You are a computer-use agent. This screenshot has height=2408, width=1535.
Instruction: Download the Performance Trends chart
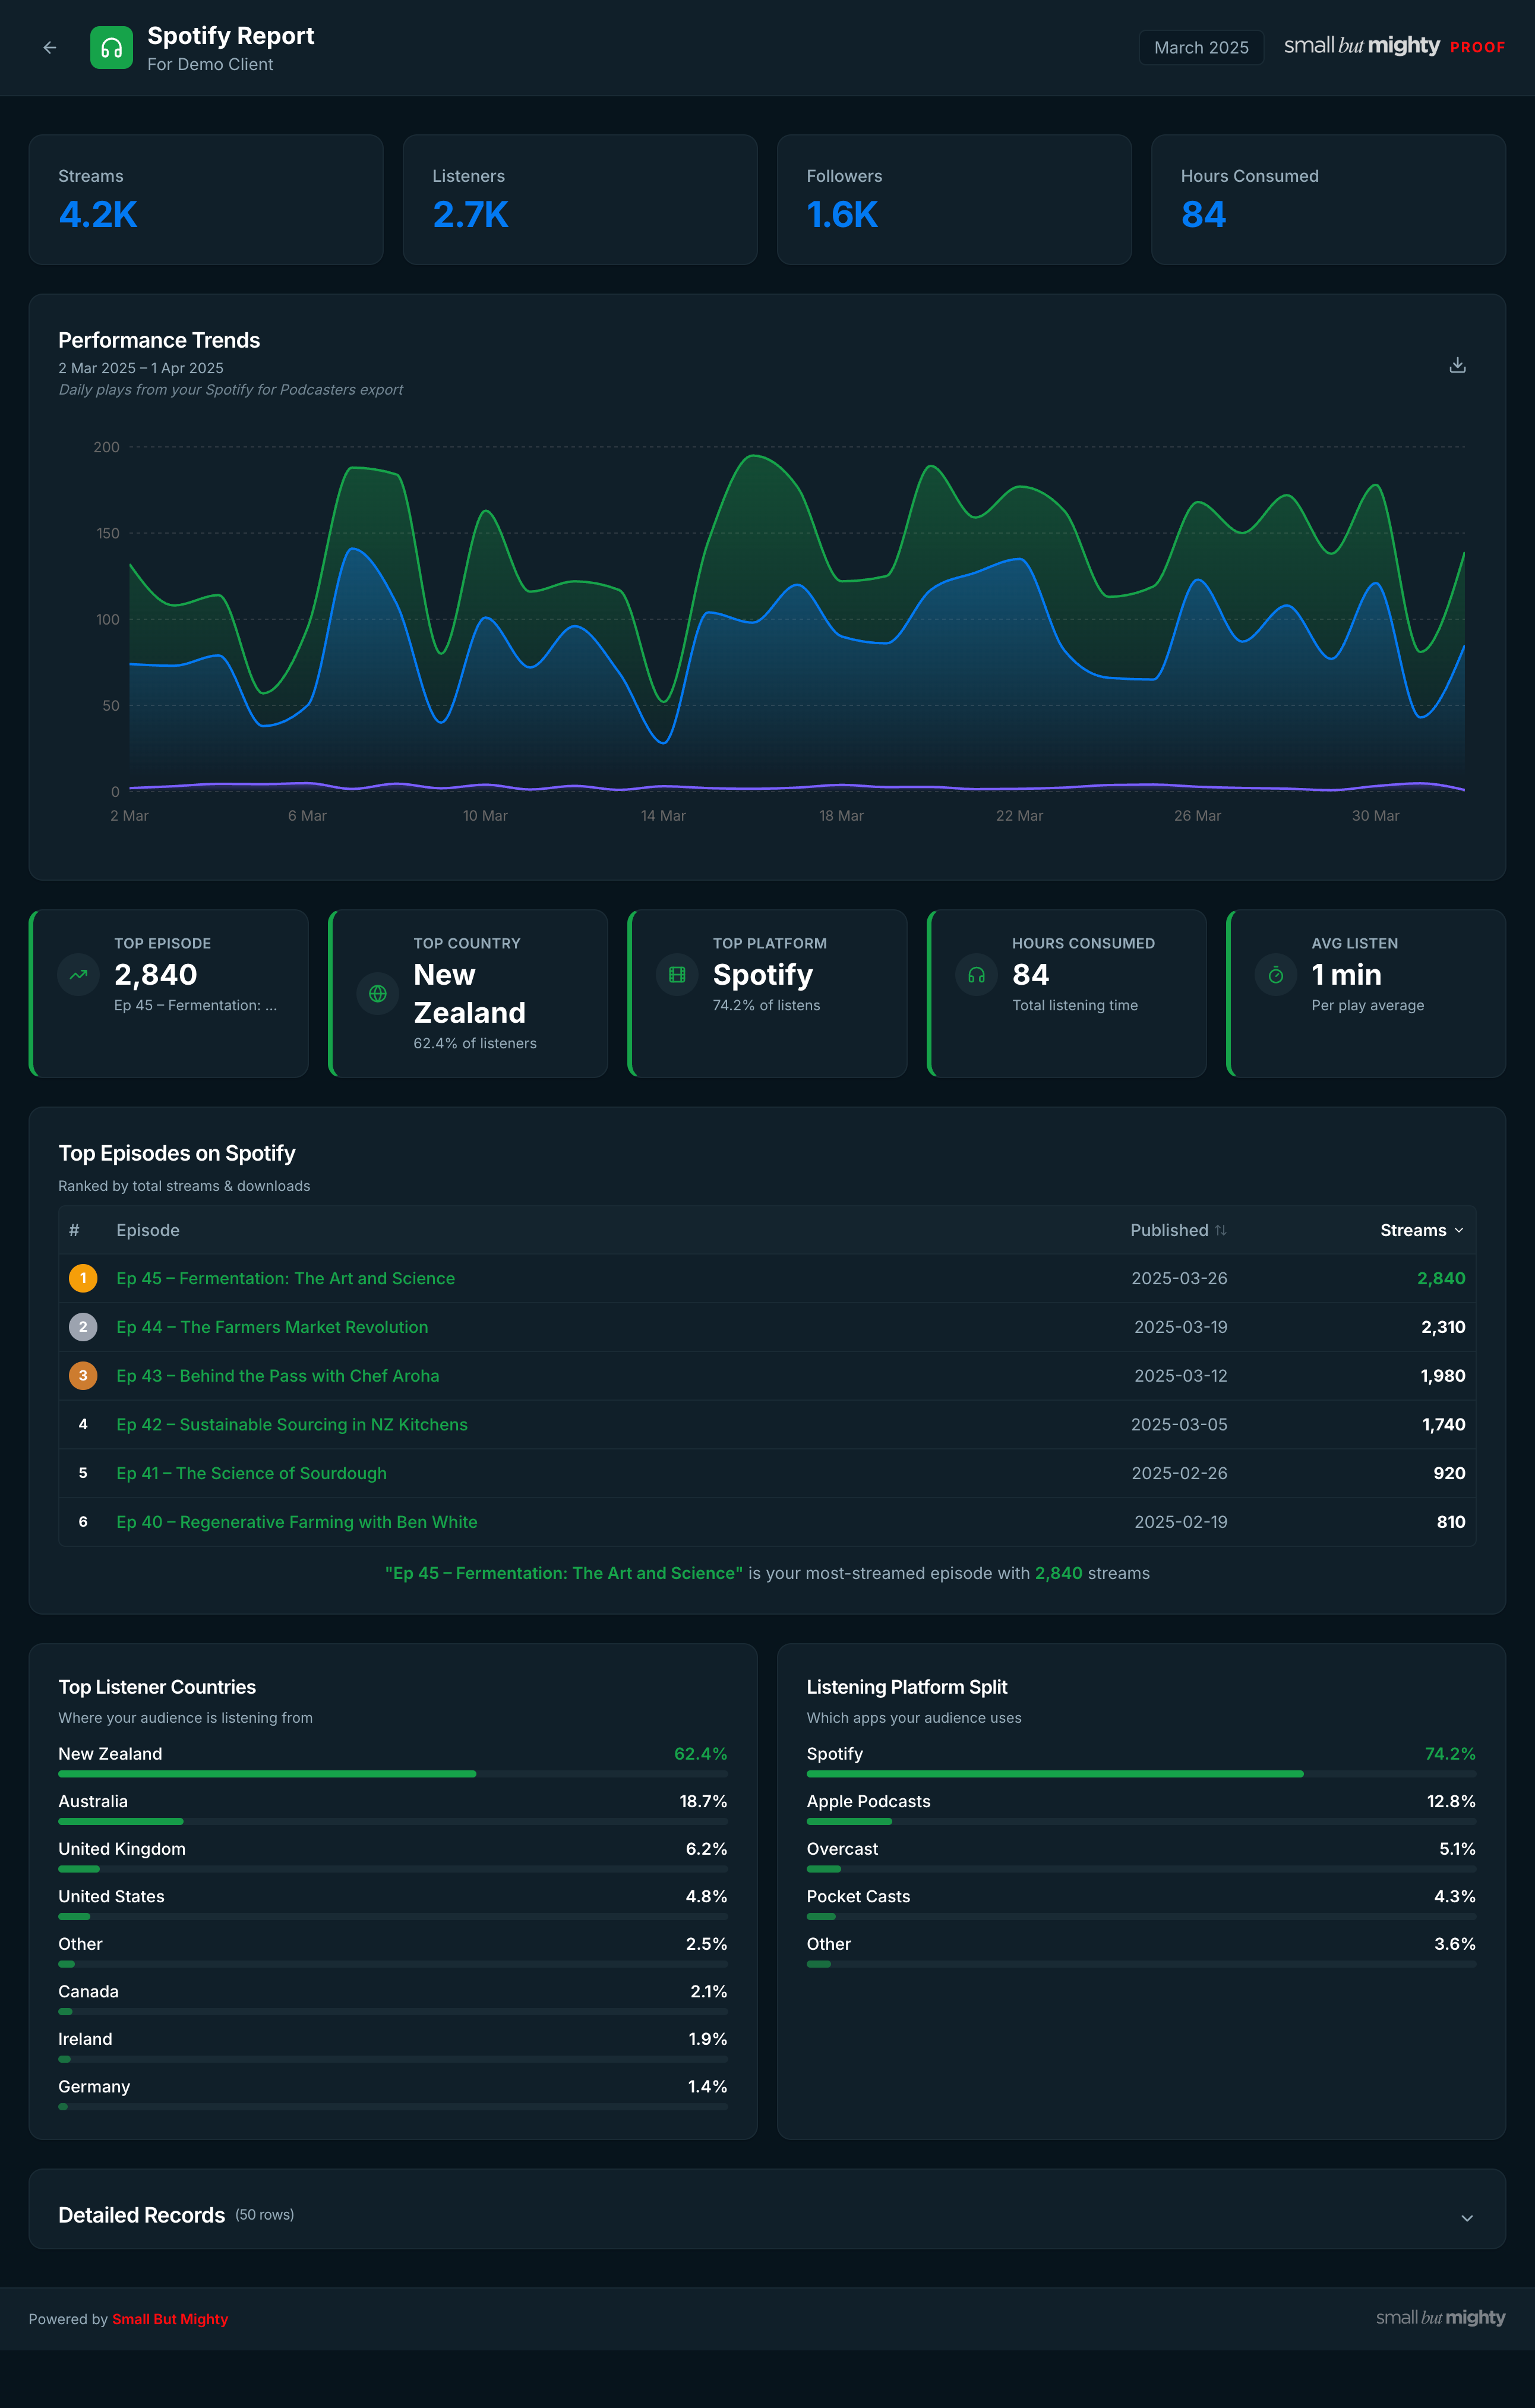pos(1457,365)
